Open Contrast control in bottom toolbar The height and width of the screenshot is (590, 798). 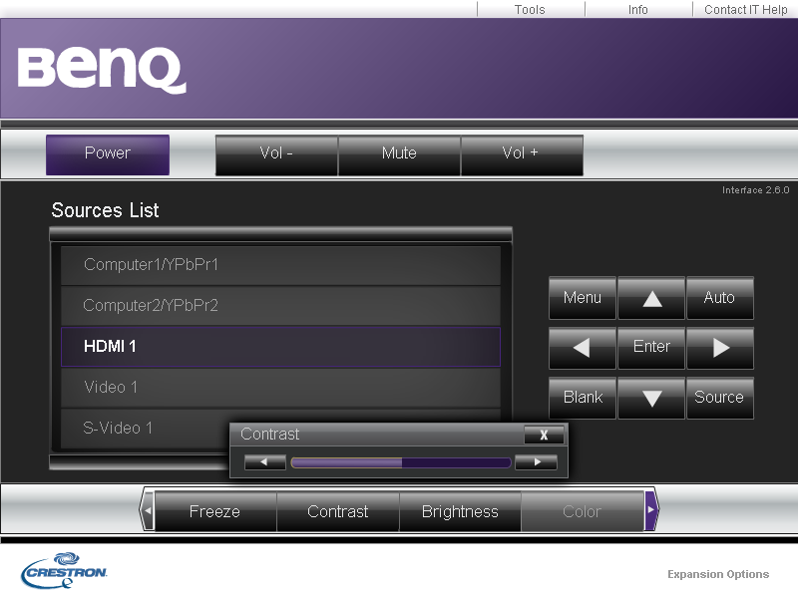338,511
